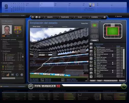Switch to the Juveniles tab
The height and width of the screenshot is (103, 129).
(x=65, y=26)
